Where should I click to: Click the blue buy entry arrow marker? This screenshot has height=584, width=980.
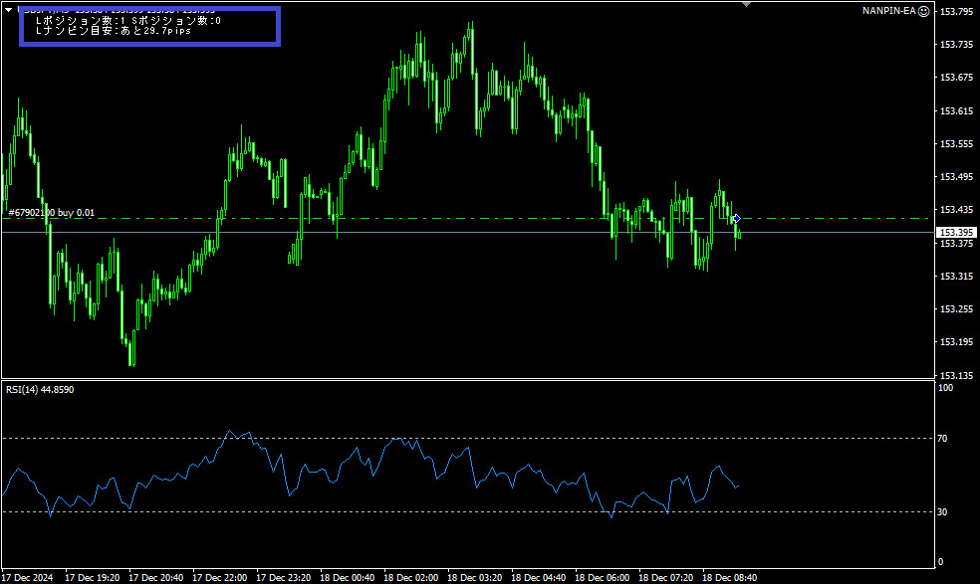[735, 219]
